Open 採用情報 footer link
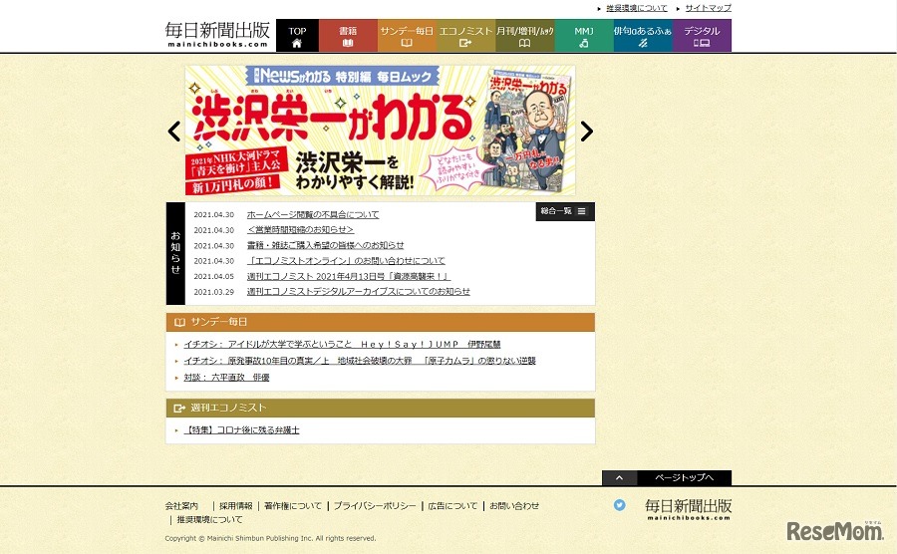 [x=235, y=506]
